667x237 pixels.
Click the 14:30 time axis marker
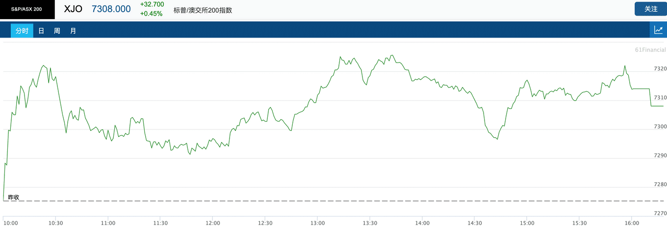point(475,223)
